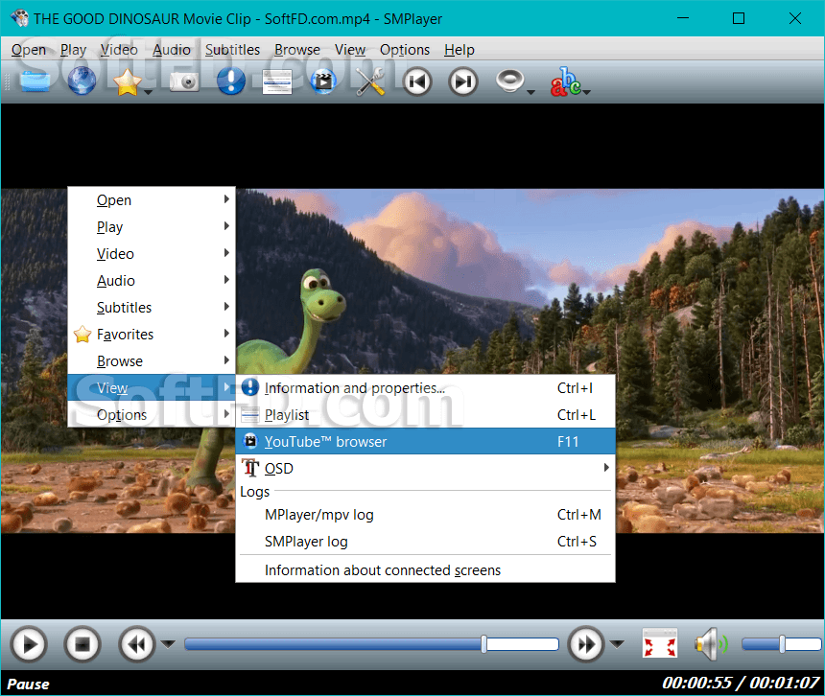Open the Help menu
Viewport: 825px width, 696px height.
coord(460,50)
